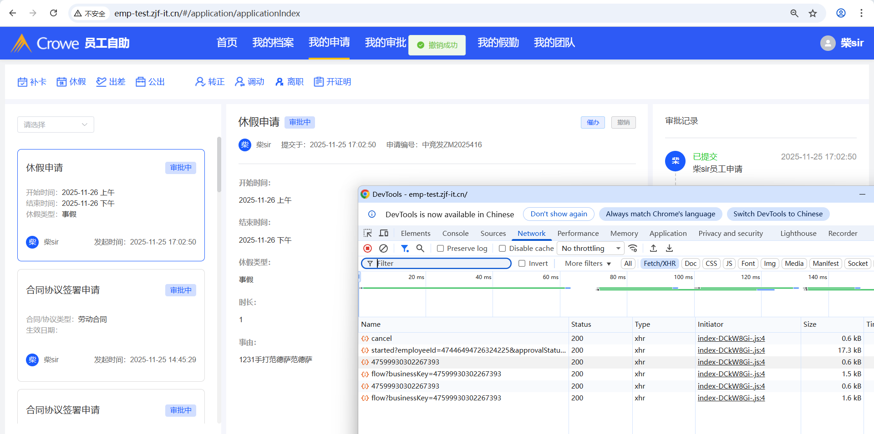Open the 我的档案 navigation menu
This screenshot has height=434, width=874.
click(273, 43)
